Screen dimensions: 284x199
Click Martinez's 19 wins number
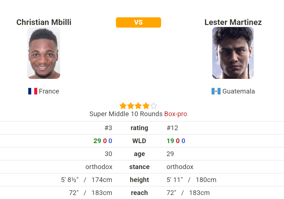click(170, 141)
